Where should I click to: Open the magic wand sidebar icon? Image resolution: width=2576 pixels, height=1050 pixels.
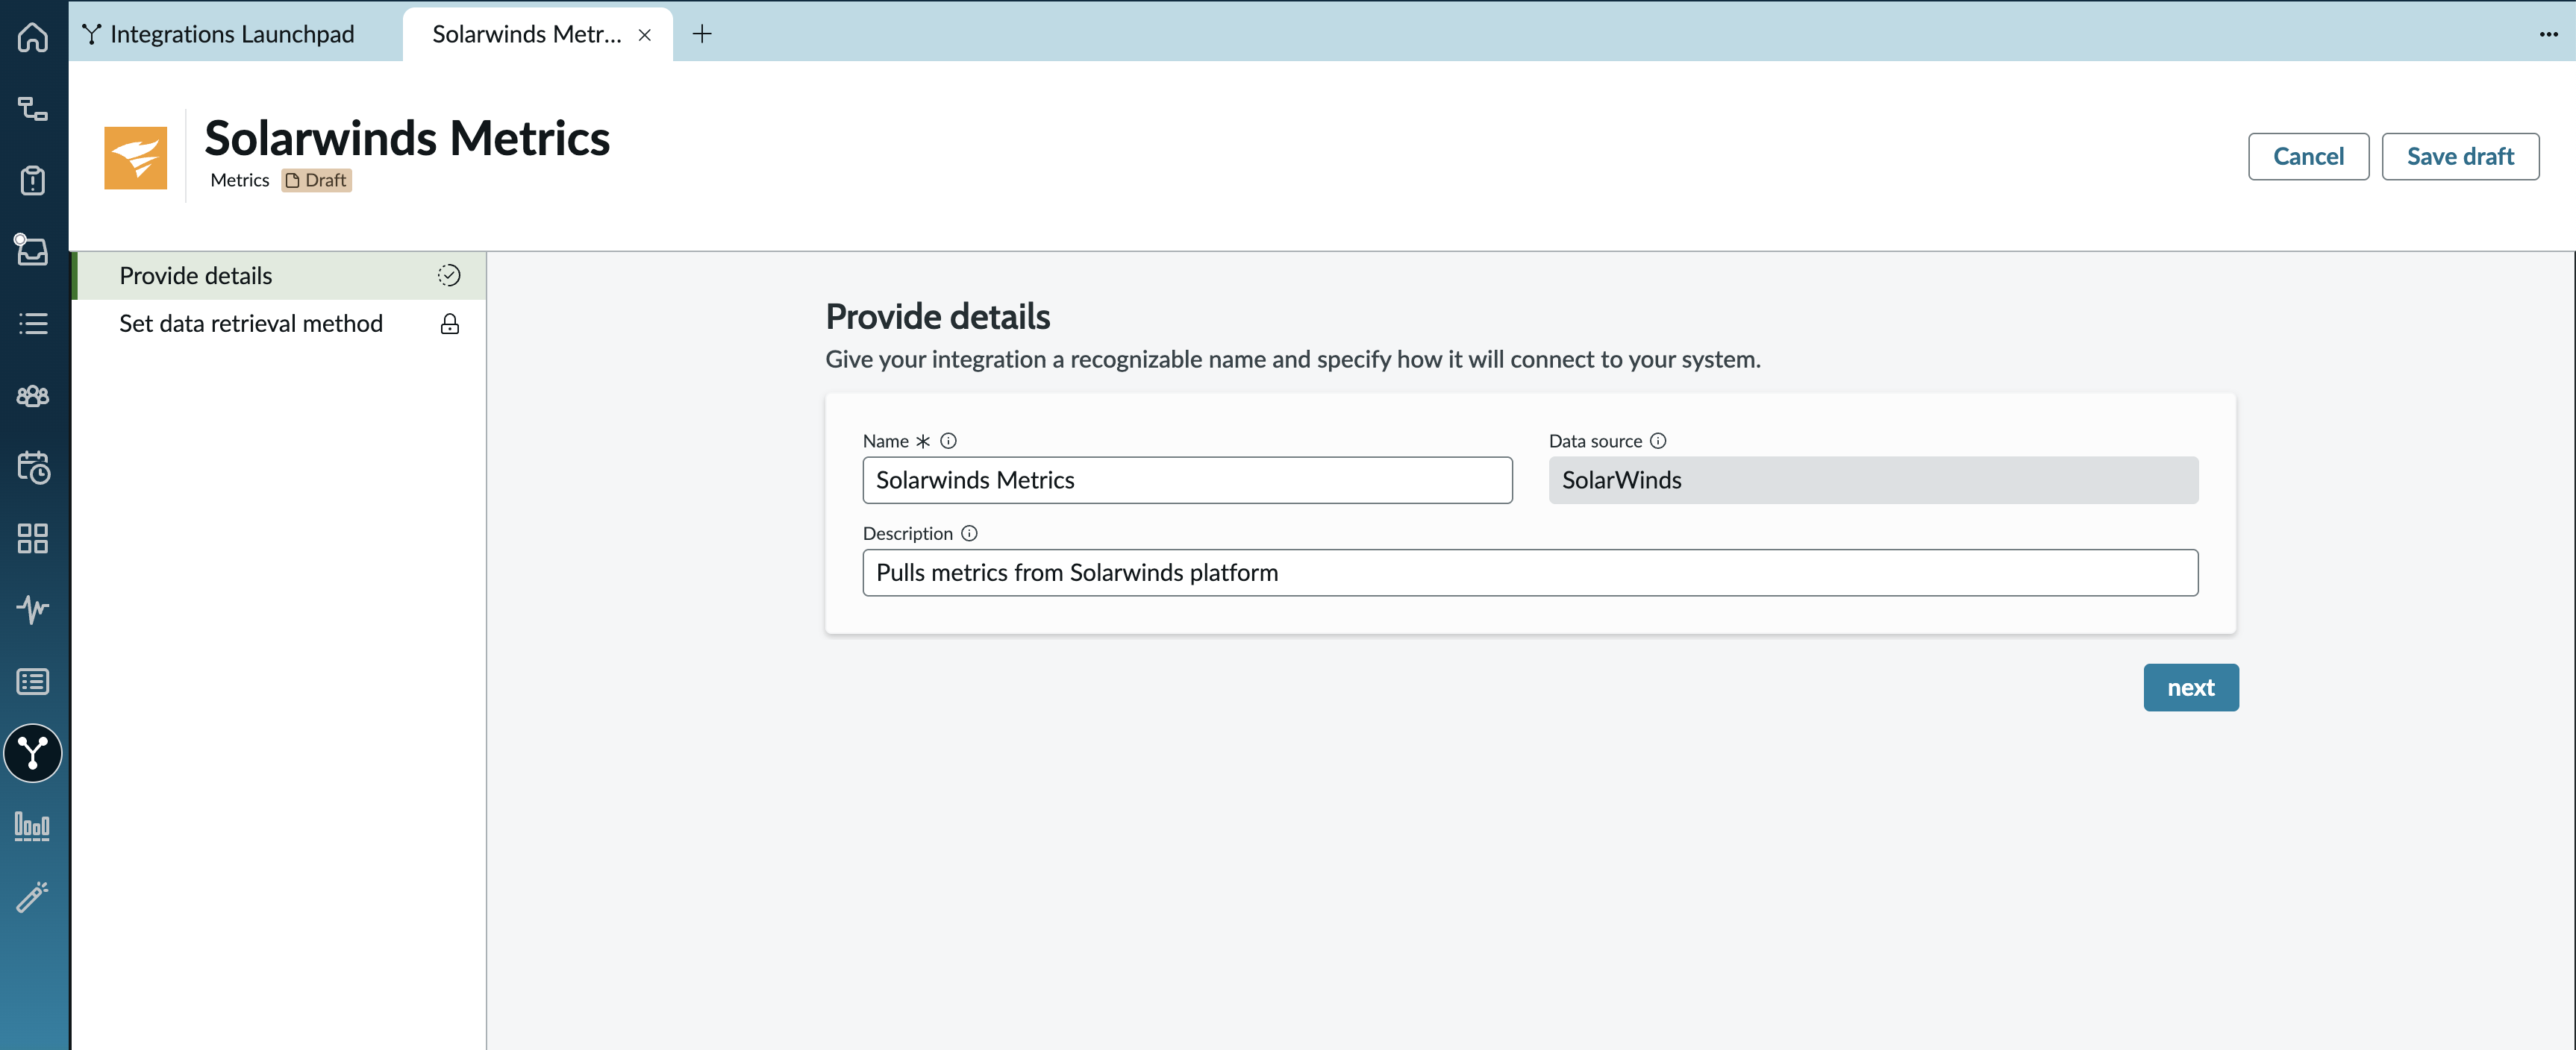(x=33, y=896)
